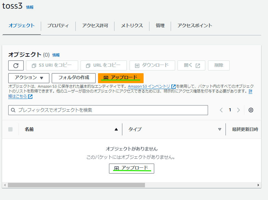Image resolution: width=268 pixels, height=200 pixels.
Task: Focus the プレフィックスでオブジェクトを検索 field
Action: tap(108, 110)
